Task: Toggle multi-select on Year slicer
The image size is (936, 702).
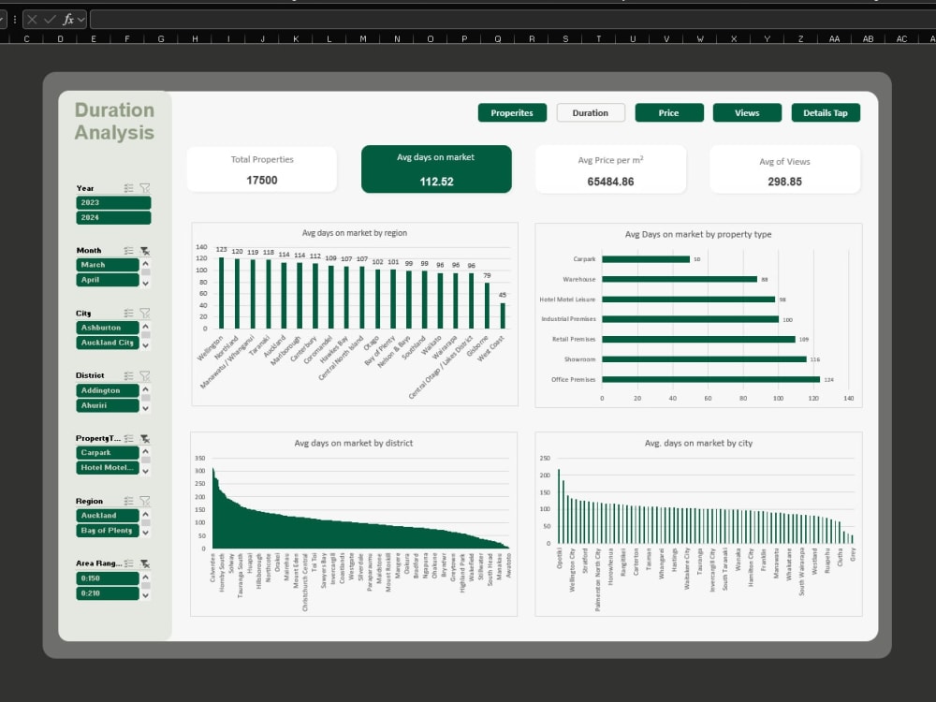Action: pyautogui.click(x=128, y=188)
